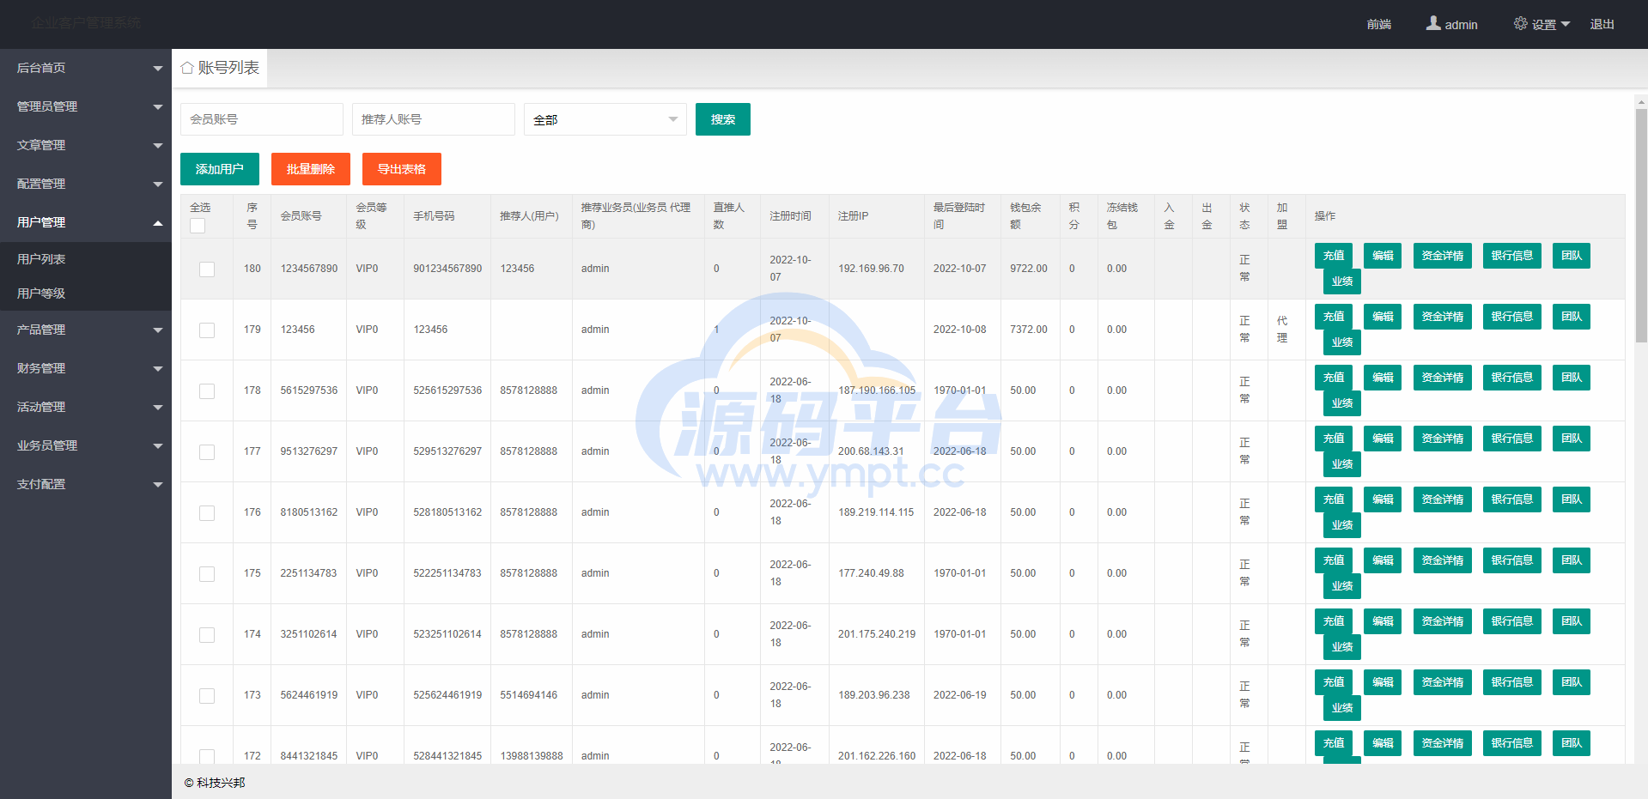Toggle the 全选 select-all checkbox
The height and width of the screenshot is (799, 1648).
(198, 226)
